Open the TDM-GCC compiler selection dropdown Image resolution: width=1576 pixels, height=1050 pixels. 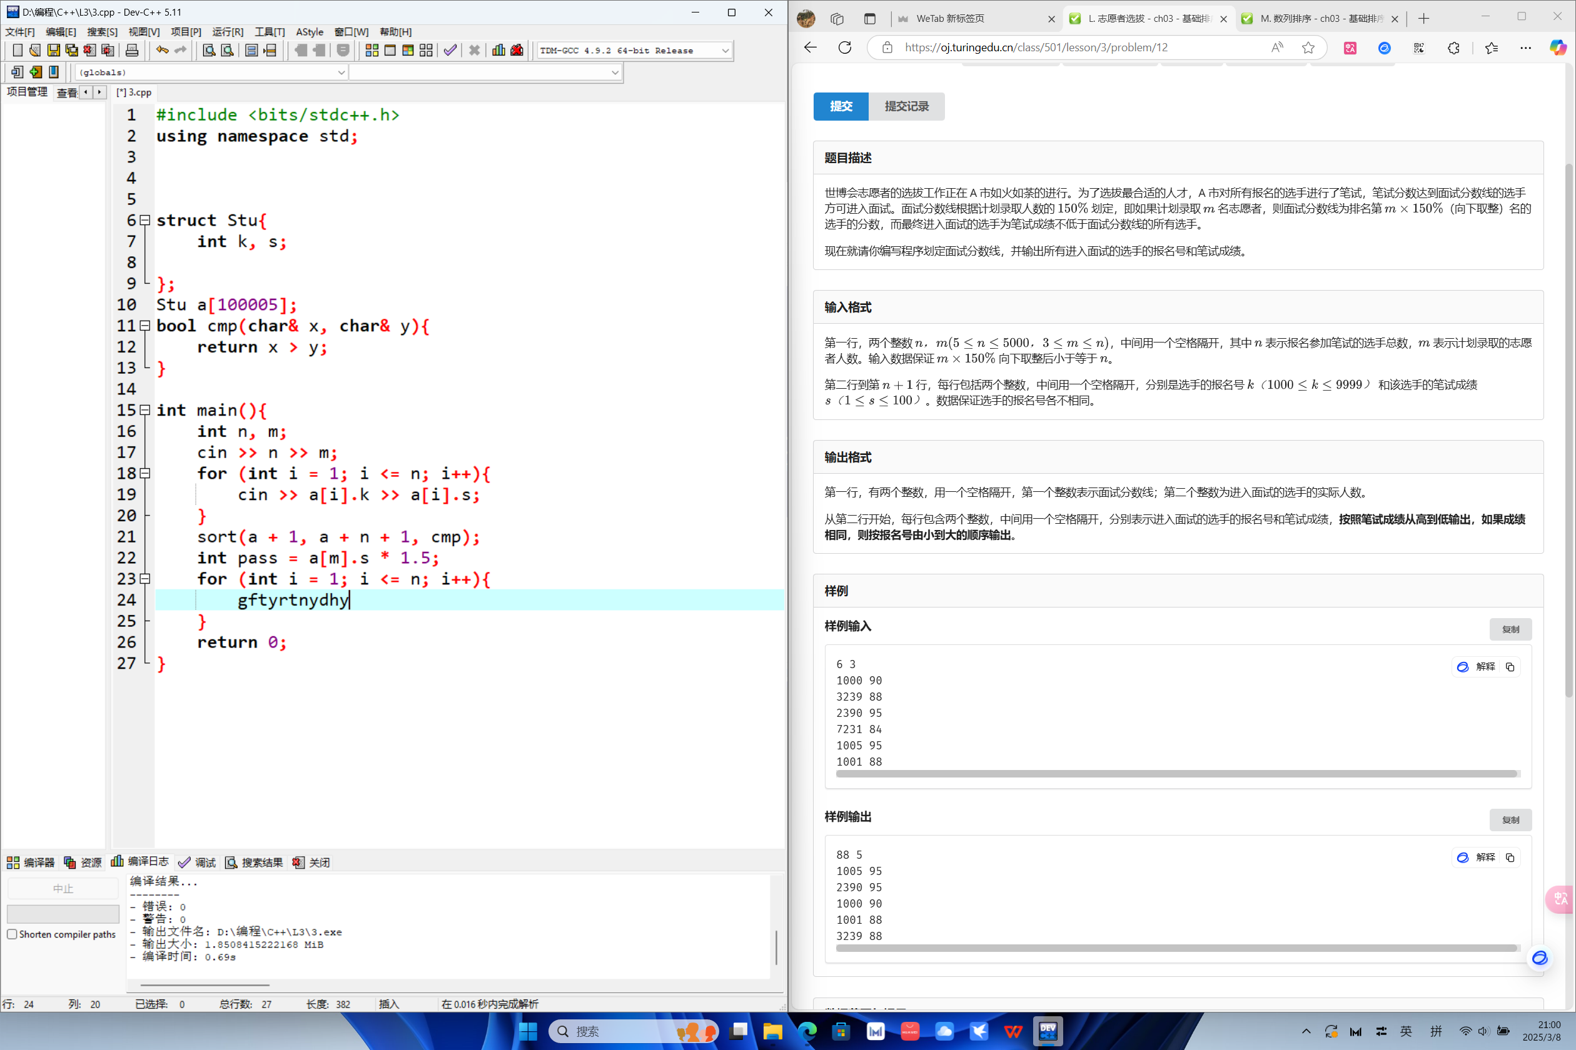[634, 50]
